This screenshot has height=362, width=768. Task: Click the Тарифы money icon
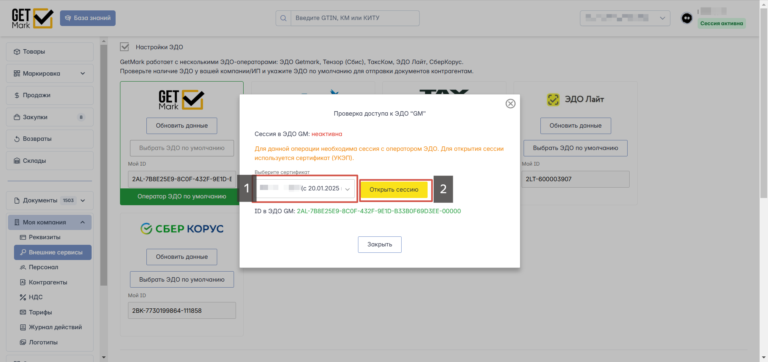23,312
